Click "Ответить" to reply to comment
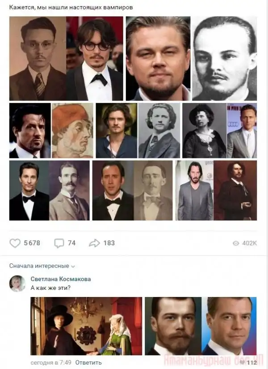This screenshot has width=268, height=369. [88, 362]
